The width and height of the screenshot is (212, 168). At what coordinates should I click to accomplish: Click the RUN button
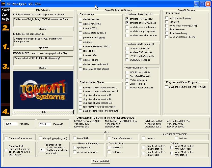[43, 112]
